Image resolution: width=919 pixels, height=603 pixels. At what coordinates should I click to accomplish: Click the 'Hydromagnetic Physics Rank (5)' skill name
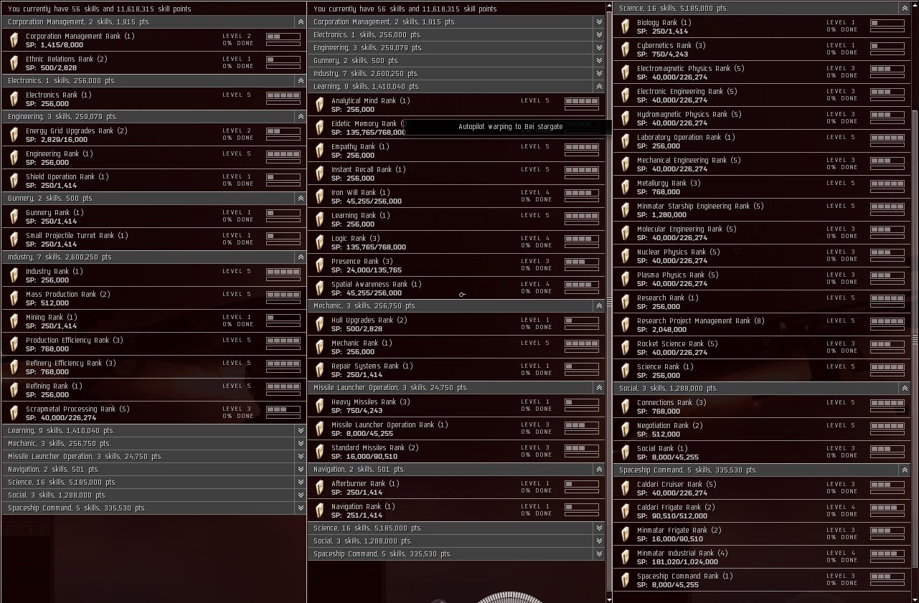coord(689,115)
